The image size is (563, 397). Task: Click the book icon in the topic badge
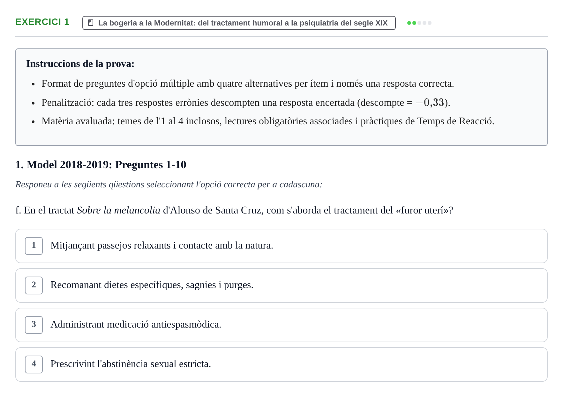pos(91,23)
